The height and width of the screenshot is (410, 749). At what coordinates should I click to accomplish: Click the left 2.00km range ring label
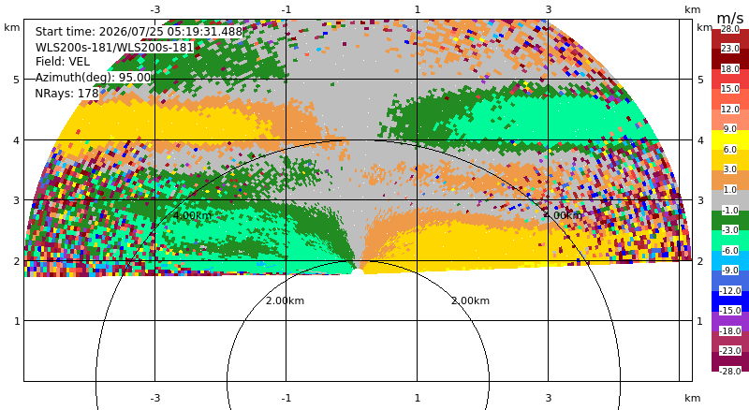(285, 300)
